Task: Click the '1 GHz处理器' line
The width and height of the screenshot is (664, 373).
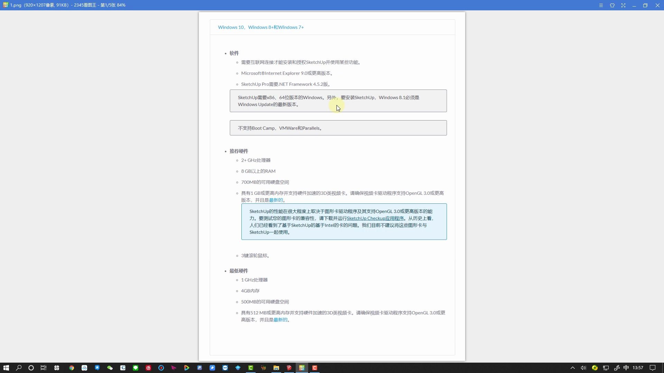Action: [x=254, y=280]
